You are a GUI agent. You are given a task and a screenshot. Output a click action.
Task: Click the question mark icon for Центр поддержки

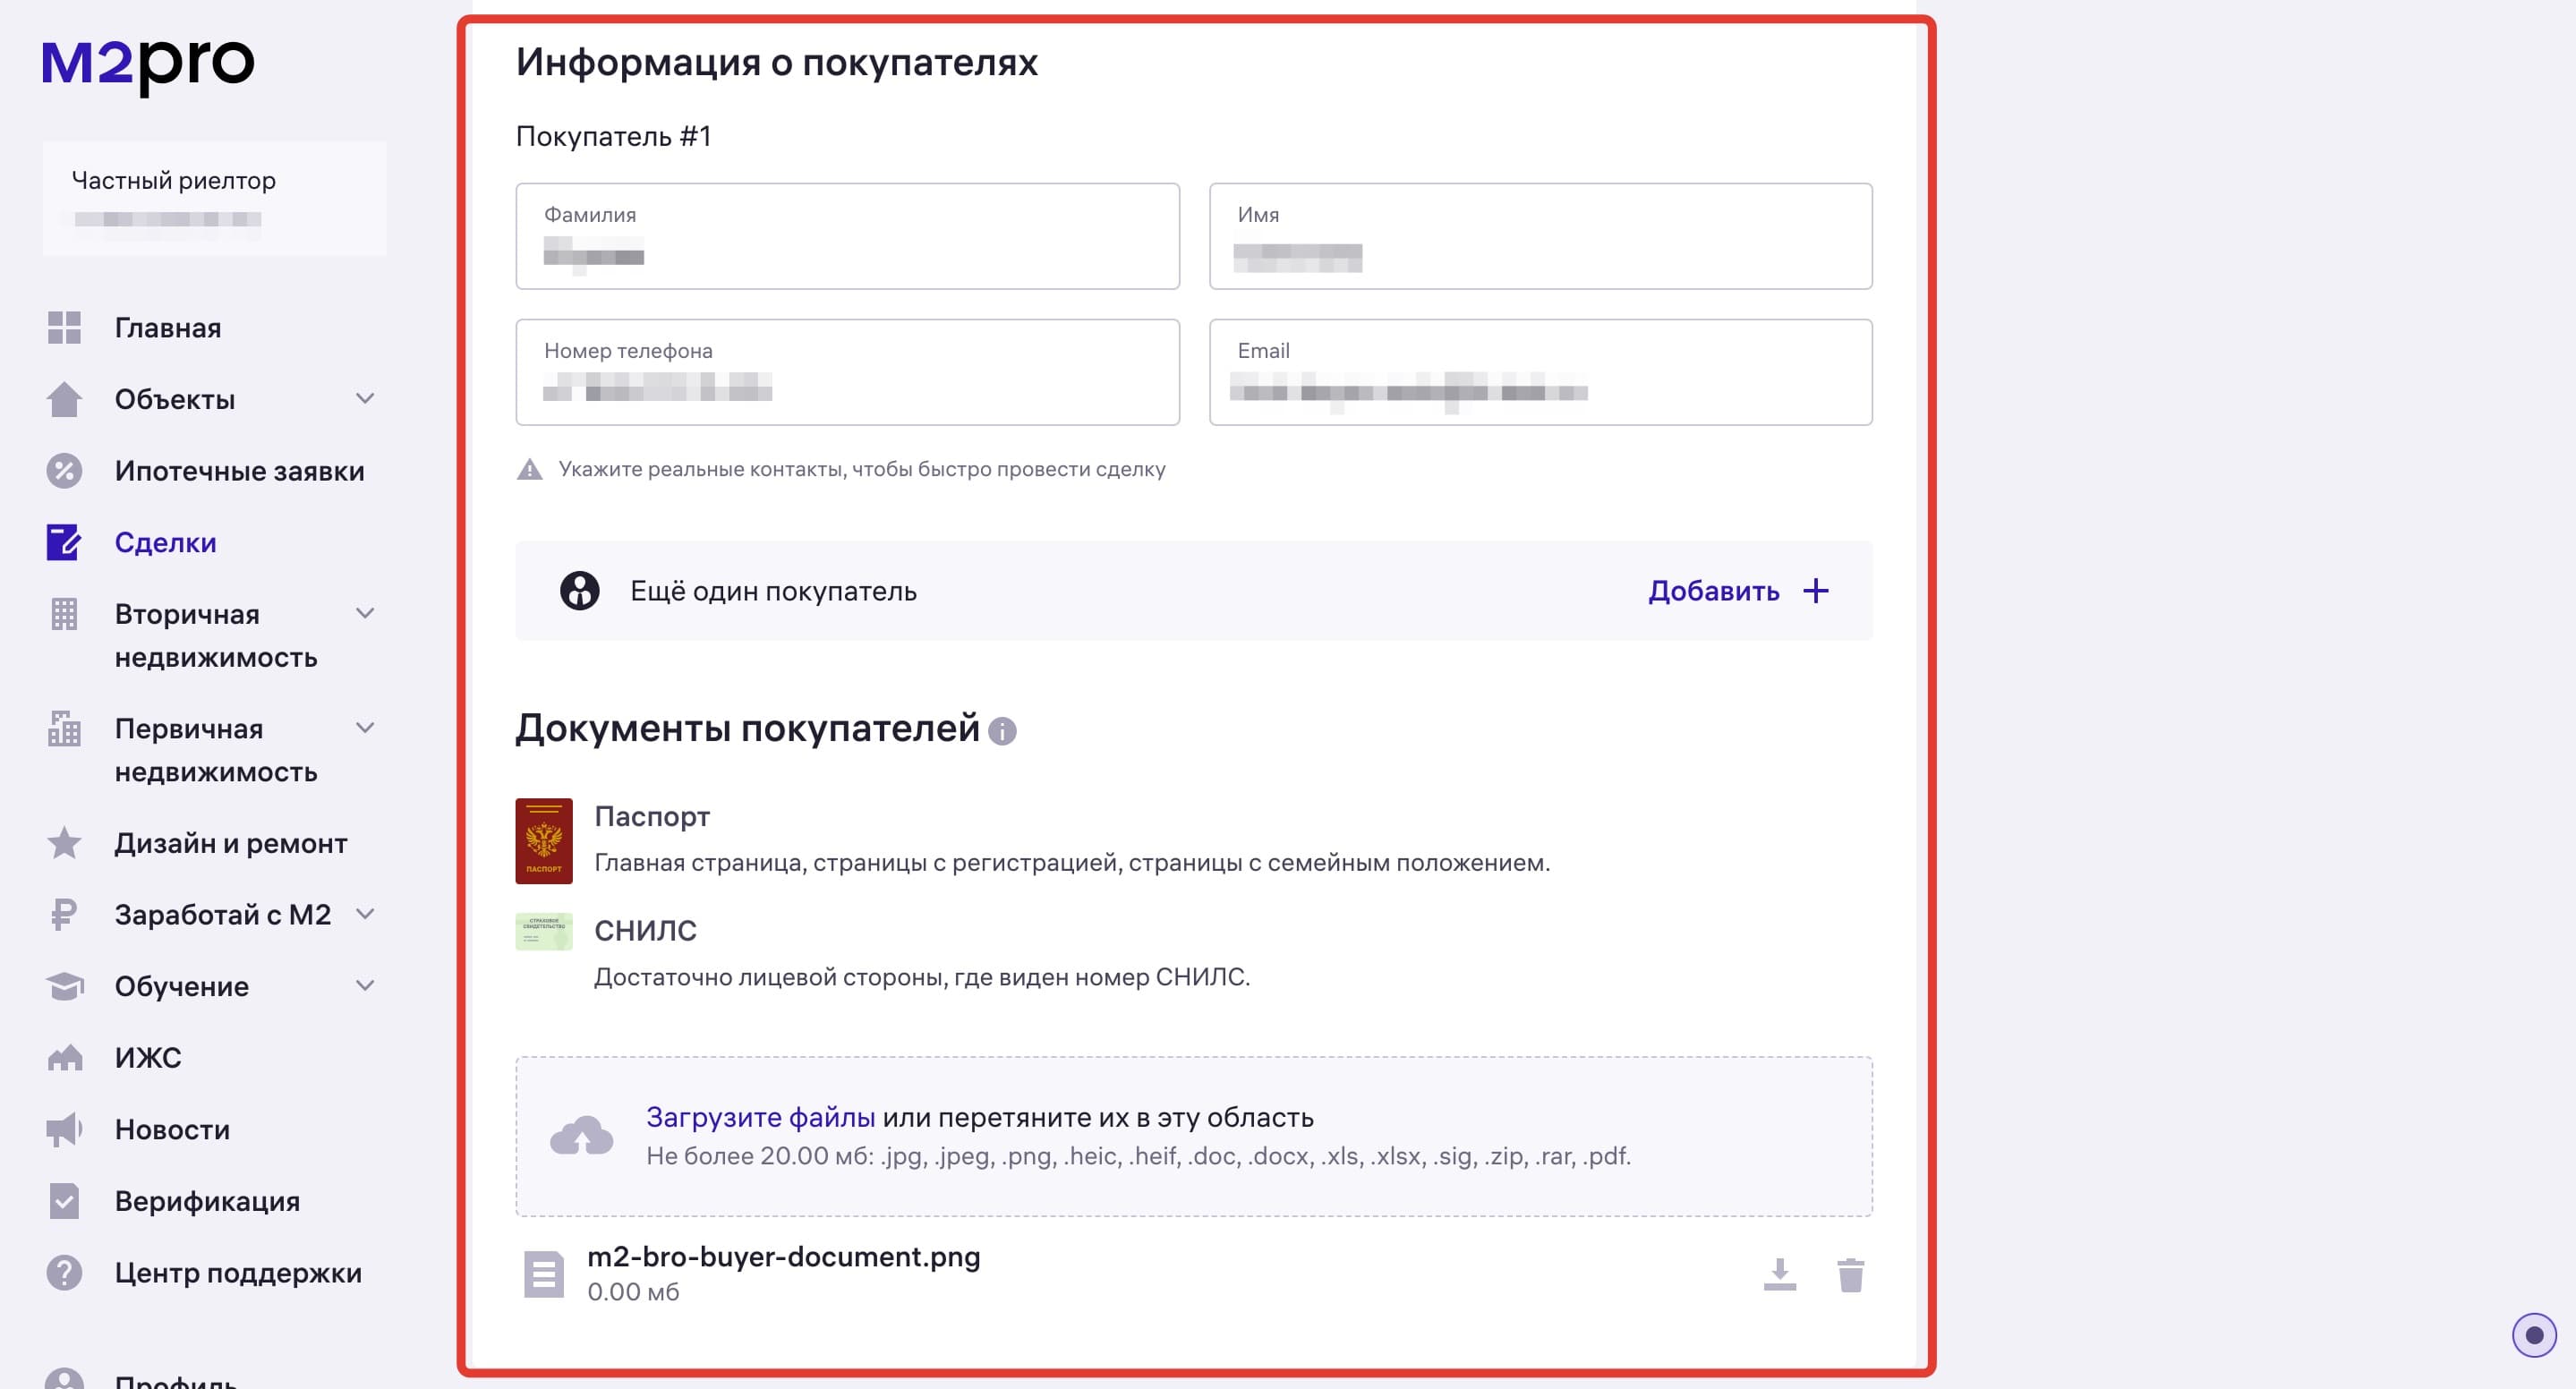(64, 1273)
